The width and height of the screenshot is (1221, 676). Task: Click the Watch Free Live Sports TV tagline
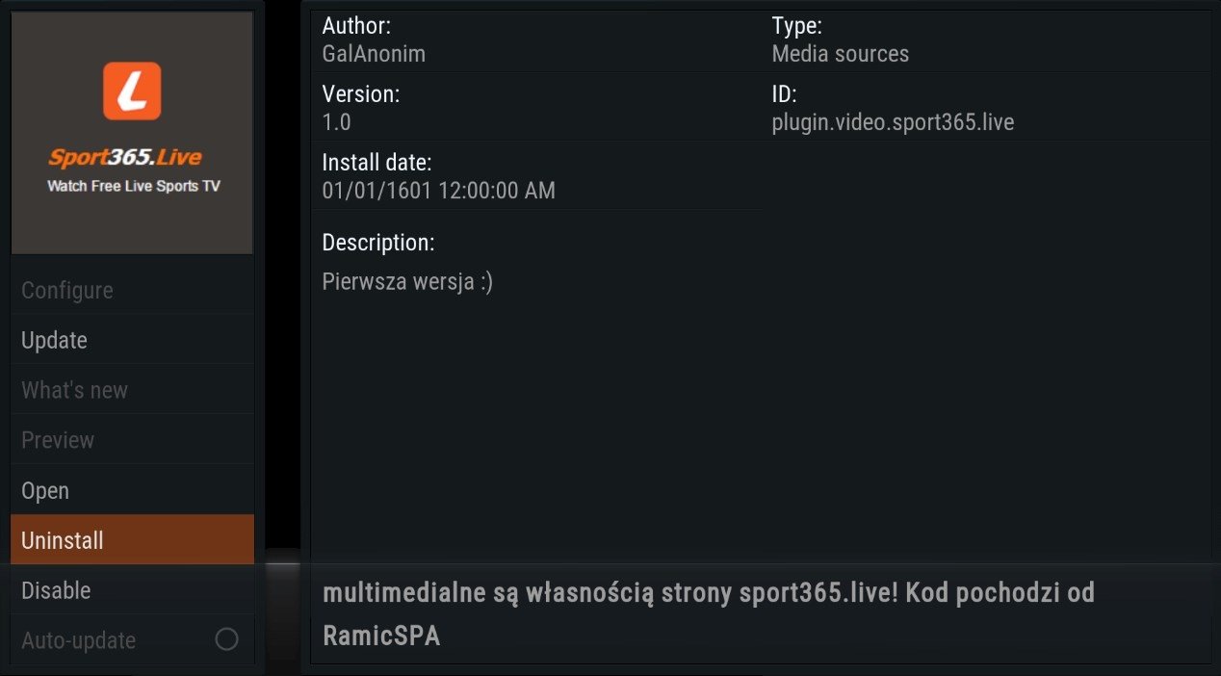tap(134, 186)
